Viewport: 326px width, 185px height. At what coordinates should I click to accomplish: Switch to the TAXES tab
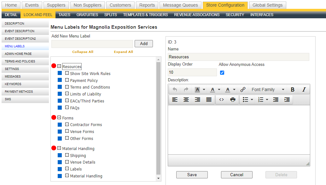pos(64,14)
